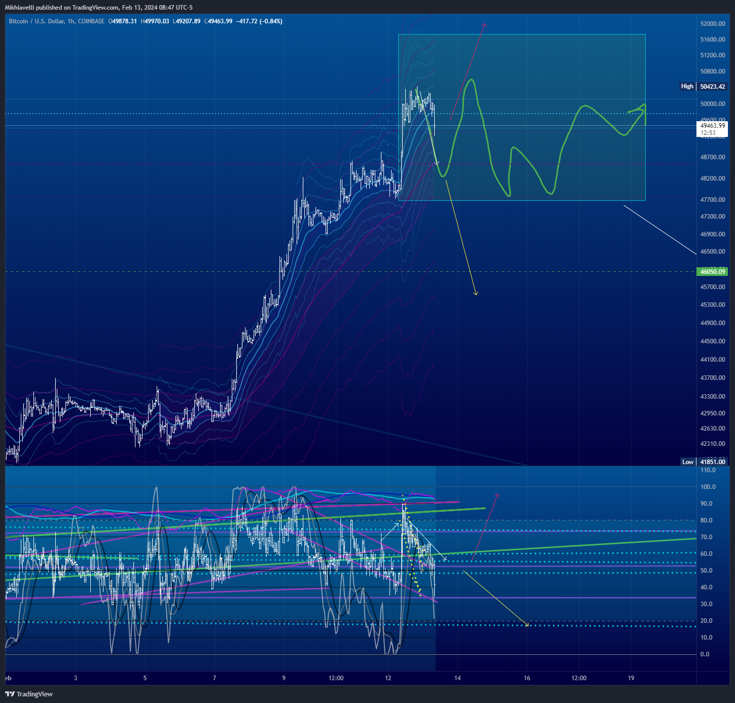
Task: Click the 42310.00 price axis label
Action: coord(713,444)
